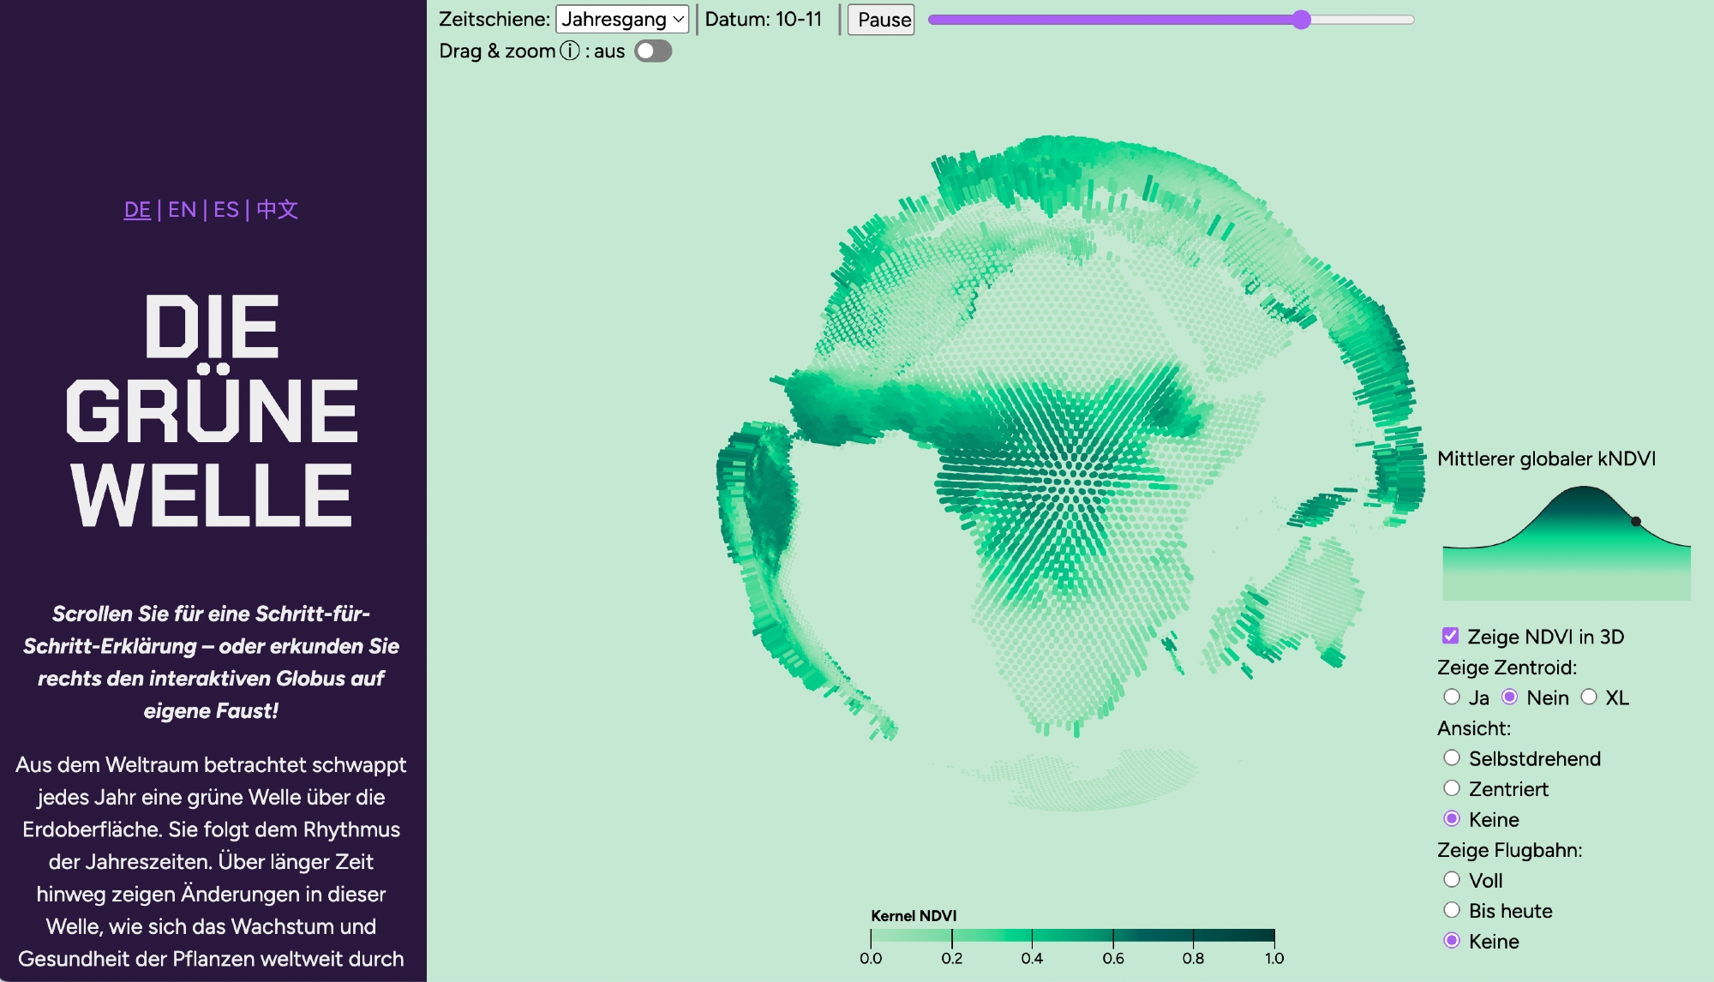Select Bis heute flight path option
Viewport: 1714px width, 982px height.
1452,910
